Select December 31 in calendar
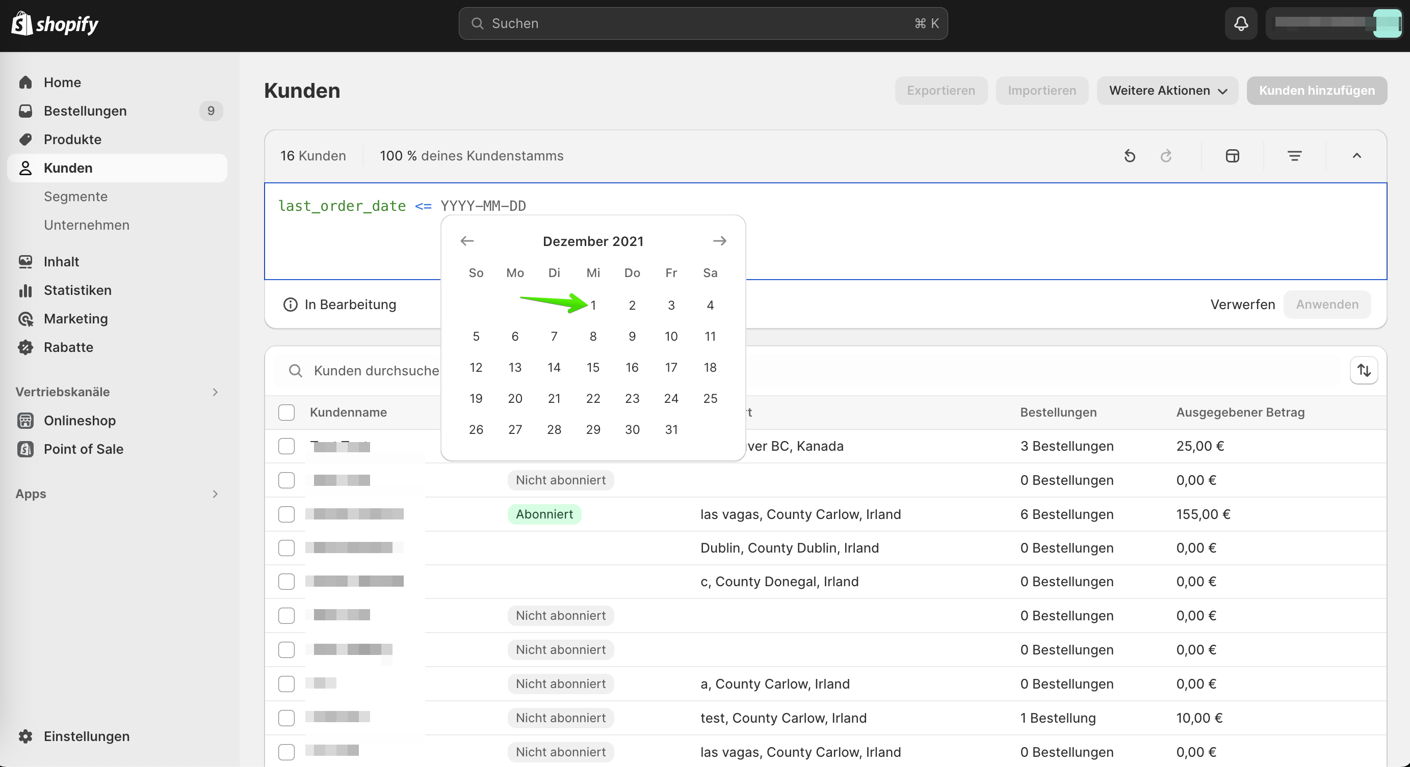Screen dimensions: 1410x767 [671, 430]
